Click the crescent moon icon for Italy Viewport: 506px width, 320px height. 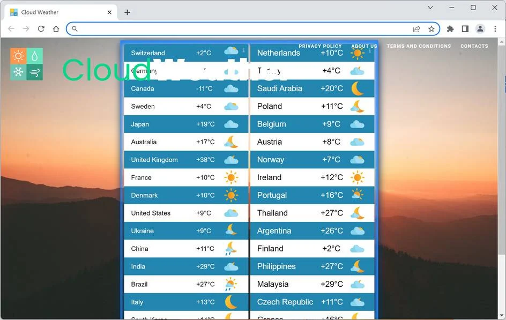click(x=231, y=302)
